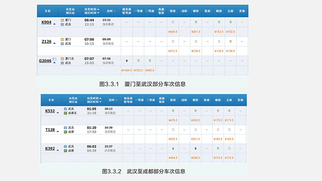This screenshot has height=181, width=322.
Task: Click 高级软卧 header in 武汉至成都 table
Action: 162,100
